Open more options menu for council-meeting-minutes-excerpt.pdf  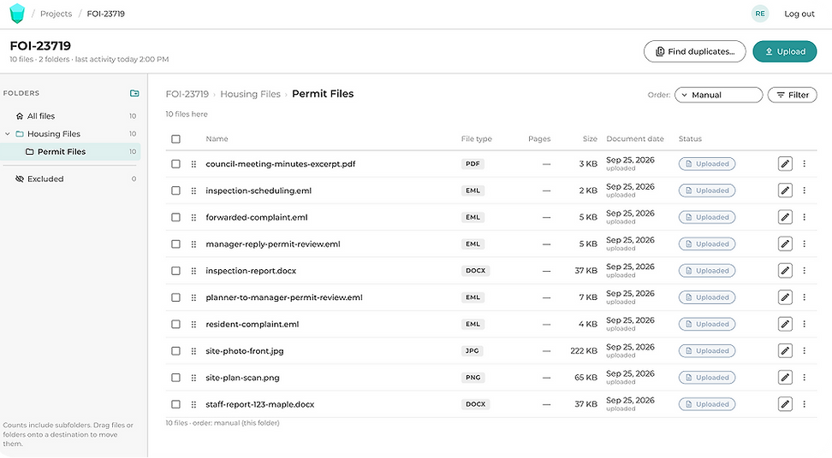(805, 164)
